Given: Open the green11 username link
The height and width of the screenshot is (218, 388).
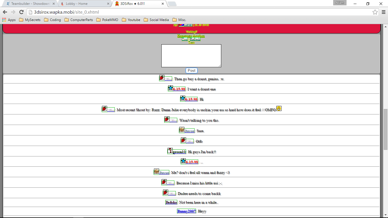Looking at the screenshot, I should [x=179, y=152].
